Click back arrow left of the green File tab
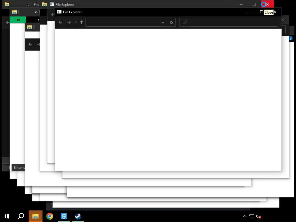Image resolution: width=296 pixels, height=222 pixels. (x=8, y=22)
